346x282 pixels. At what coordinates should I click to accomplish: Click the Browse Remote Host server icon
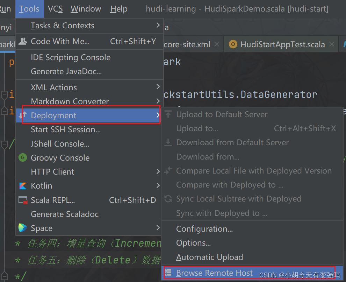pyautogui.click(x=168, y=273)
